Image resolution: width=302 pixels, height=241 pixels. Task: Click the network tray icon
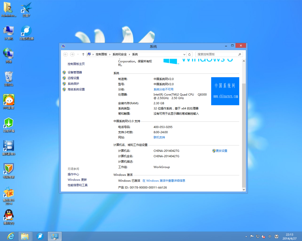[258, 236]
